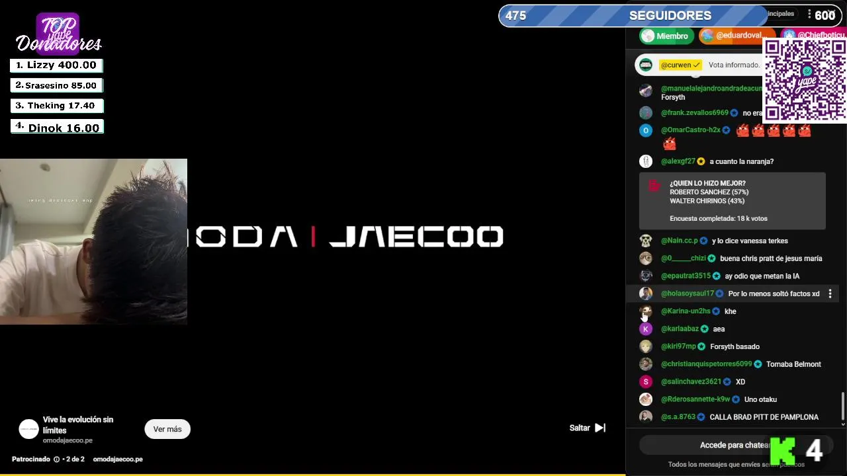This screenshot has height=476, width=847.
Task: Click member badge next to @alexgf27
Action: pos(701,161)
